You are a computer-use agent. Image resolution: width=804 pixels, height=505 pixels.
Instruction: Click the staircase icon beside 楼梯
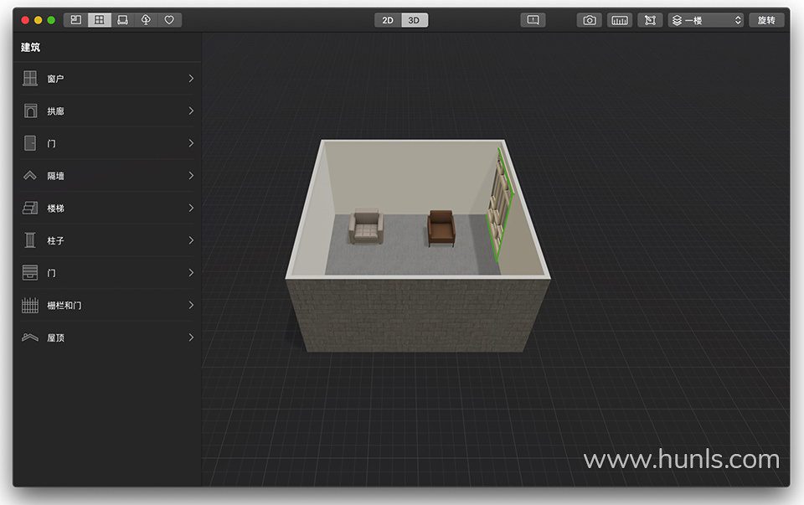click(30, 208)
